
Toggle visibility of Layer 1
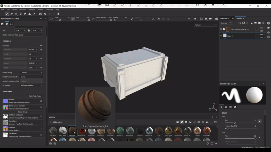(221, 35)
